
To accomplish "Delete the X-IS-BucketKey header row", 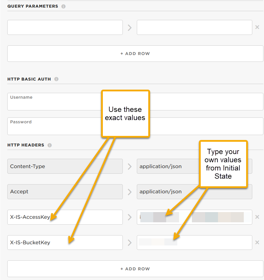I will pyautogui.click(x=257, y=243).
